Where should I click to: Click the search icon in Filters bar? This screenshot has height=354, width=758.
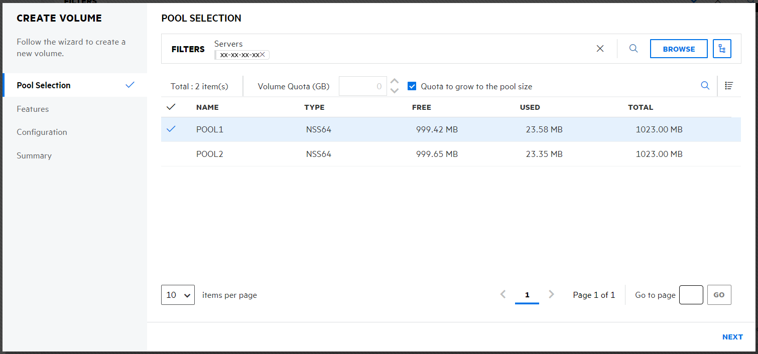tap(634, 49)
